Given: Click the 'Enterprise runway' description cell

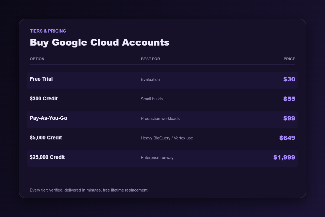Looking at the screenshot, I should [157, 158].
